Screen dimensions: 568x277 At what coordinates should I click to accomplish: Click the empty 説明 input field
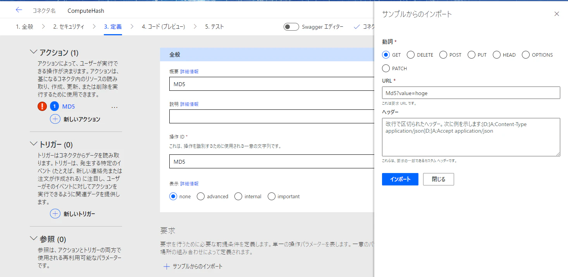[x=272, y=116]
